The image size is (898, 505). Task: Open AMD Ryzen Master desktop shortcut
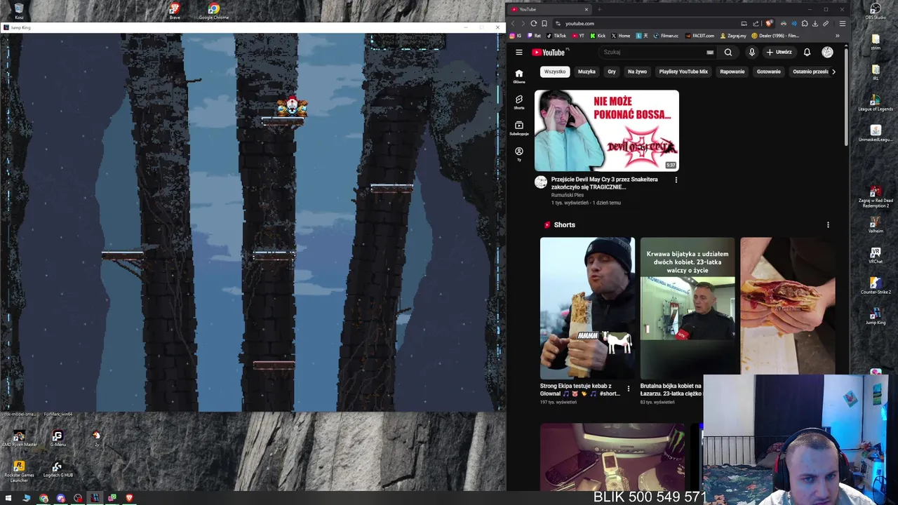coord(19,439)
